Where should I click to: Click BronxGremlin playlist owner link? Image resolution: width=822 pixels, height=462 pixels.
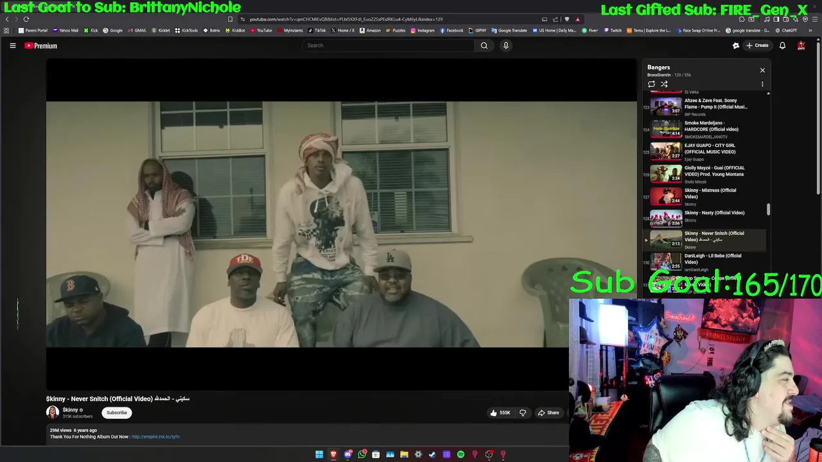pyautogui.click(x=658, y=75)
